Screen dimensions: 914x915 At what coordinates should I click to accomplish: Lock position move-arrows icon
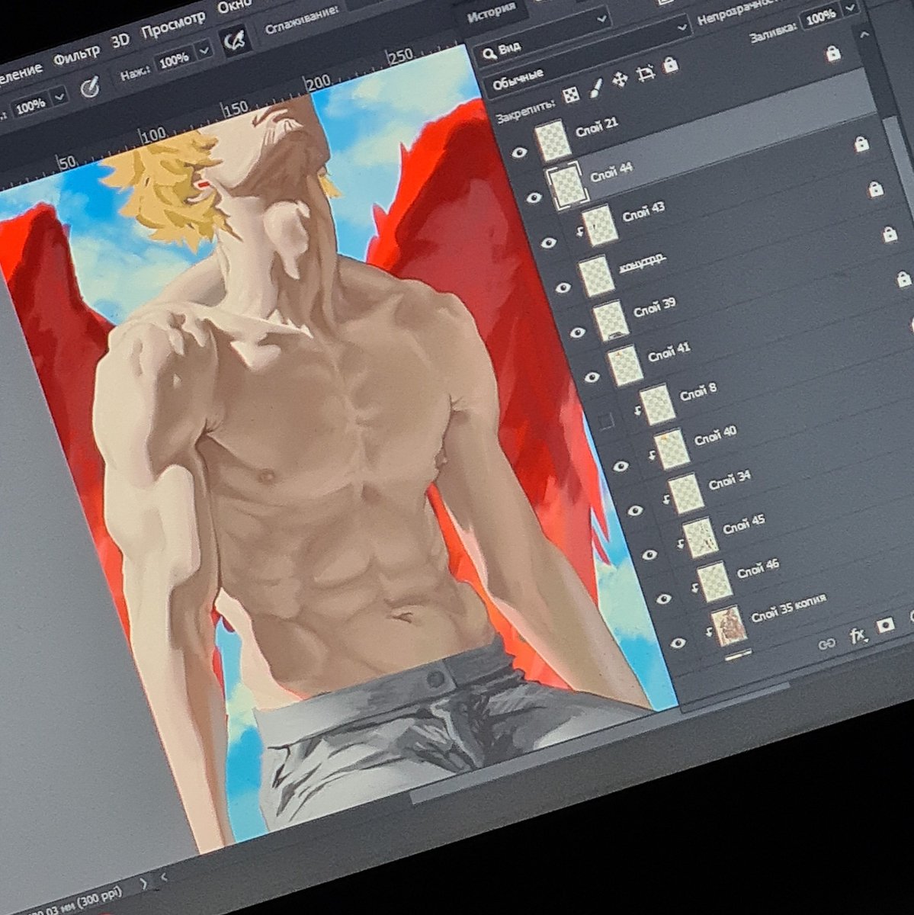coord(620,79)
